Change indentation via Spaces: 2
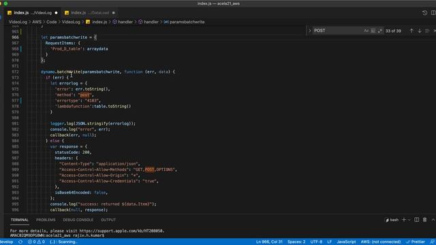This screenshot has width=436, height=245. (296, 242)
